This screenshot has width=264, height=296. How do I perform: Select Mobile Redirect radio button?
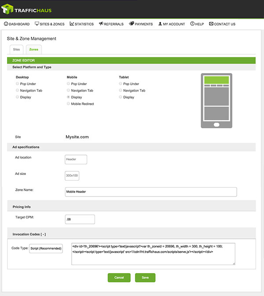pyautogui.click(x=68, y=104)
